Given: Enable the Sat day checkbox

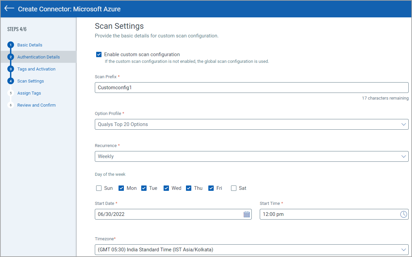Looking at the screenshot, I should (234, 188).
